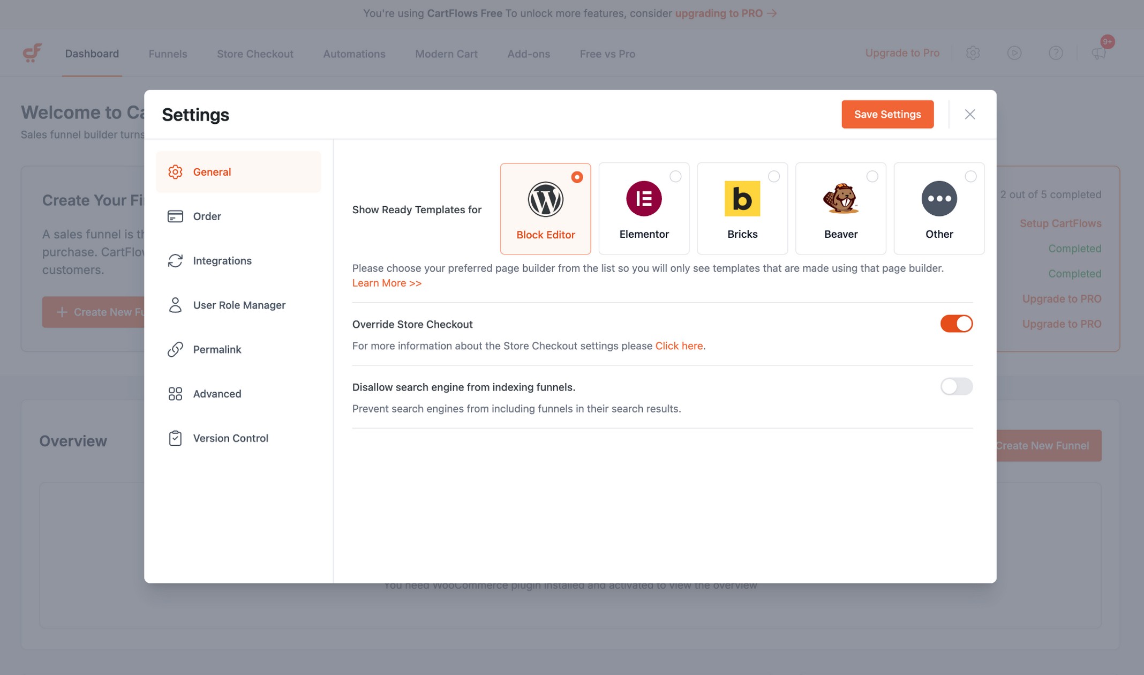Select the Bricks radio button
The width and height of the screenshot is (1144, 675).
pos(774,176)
